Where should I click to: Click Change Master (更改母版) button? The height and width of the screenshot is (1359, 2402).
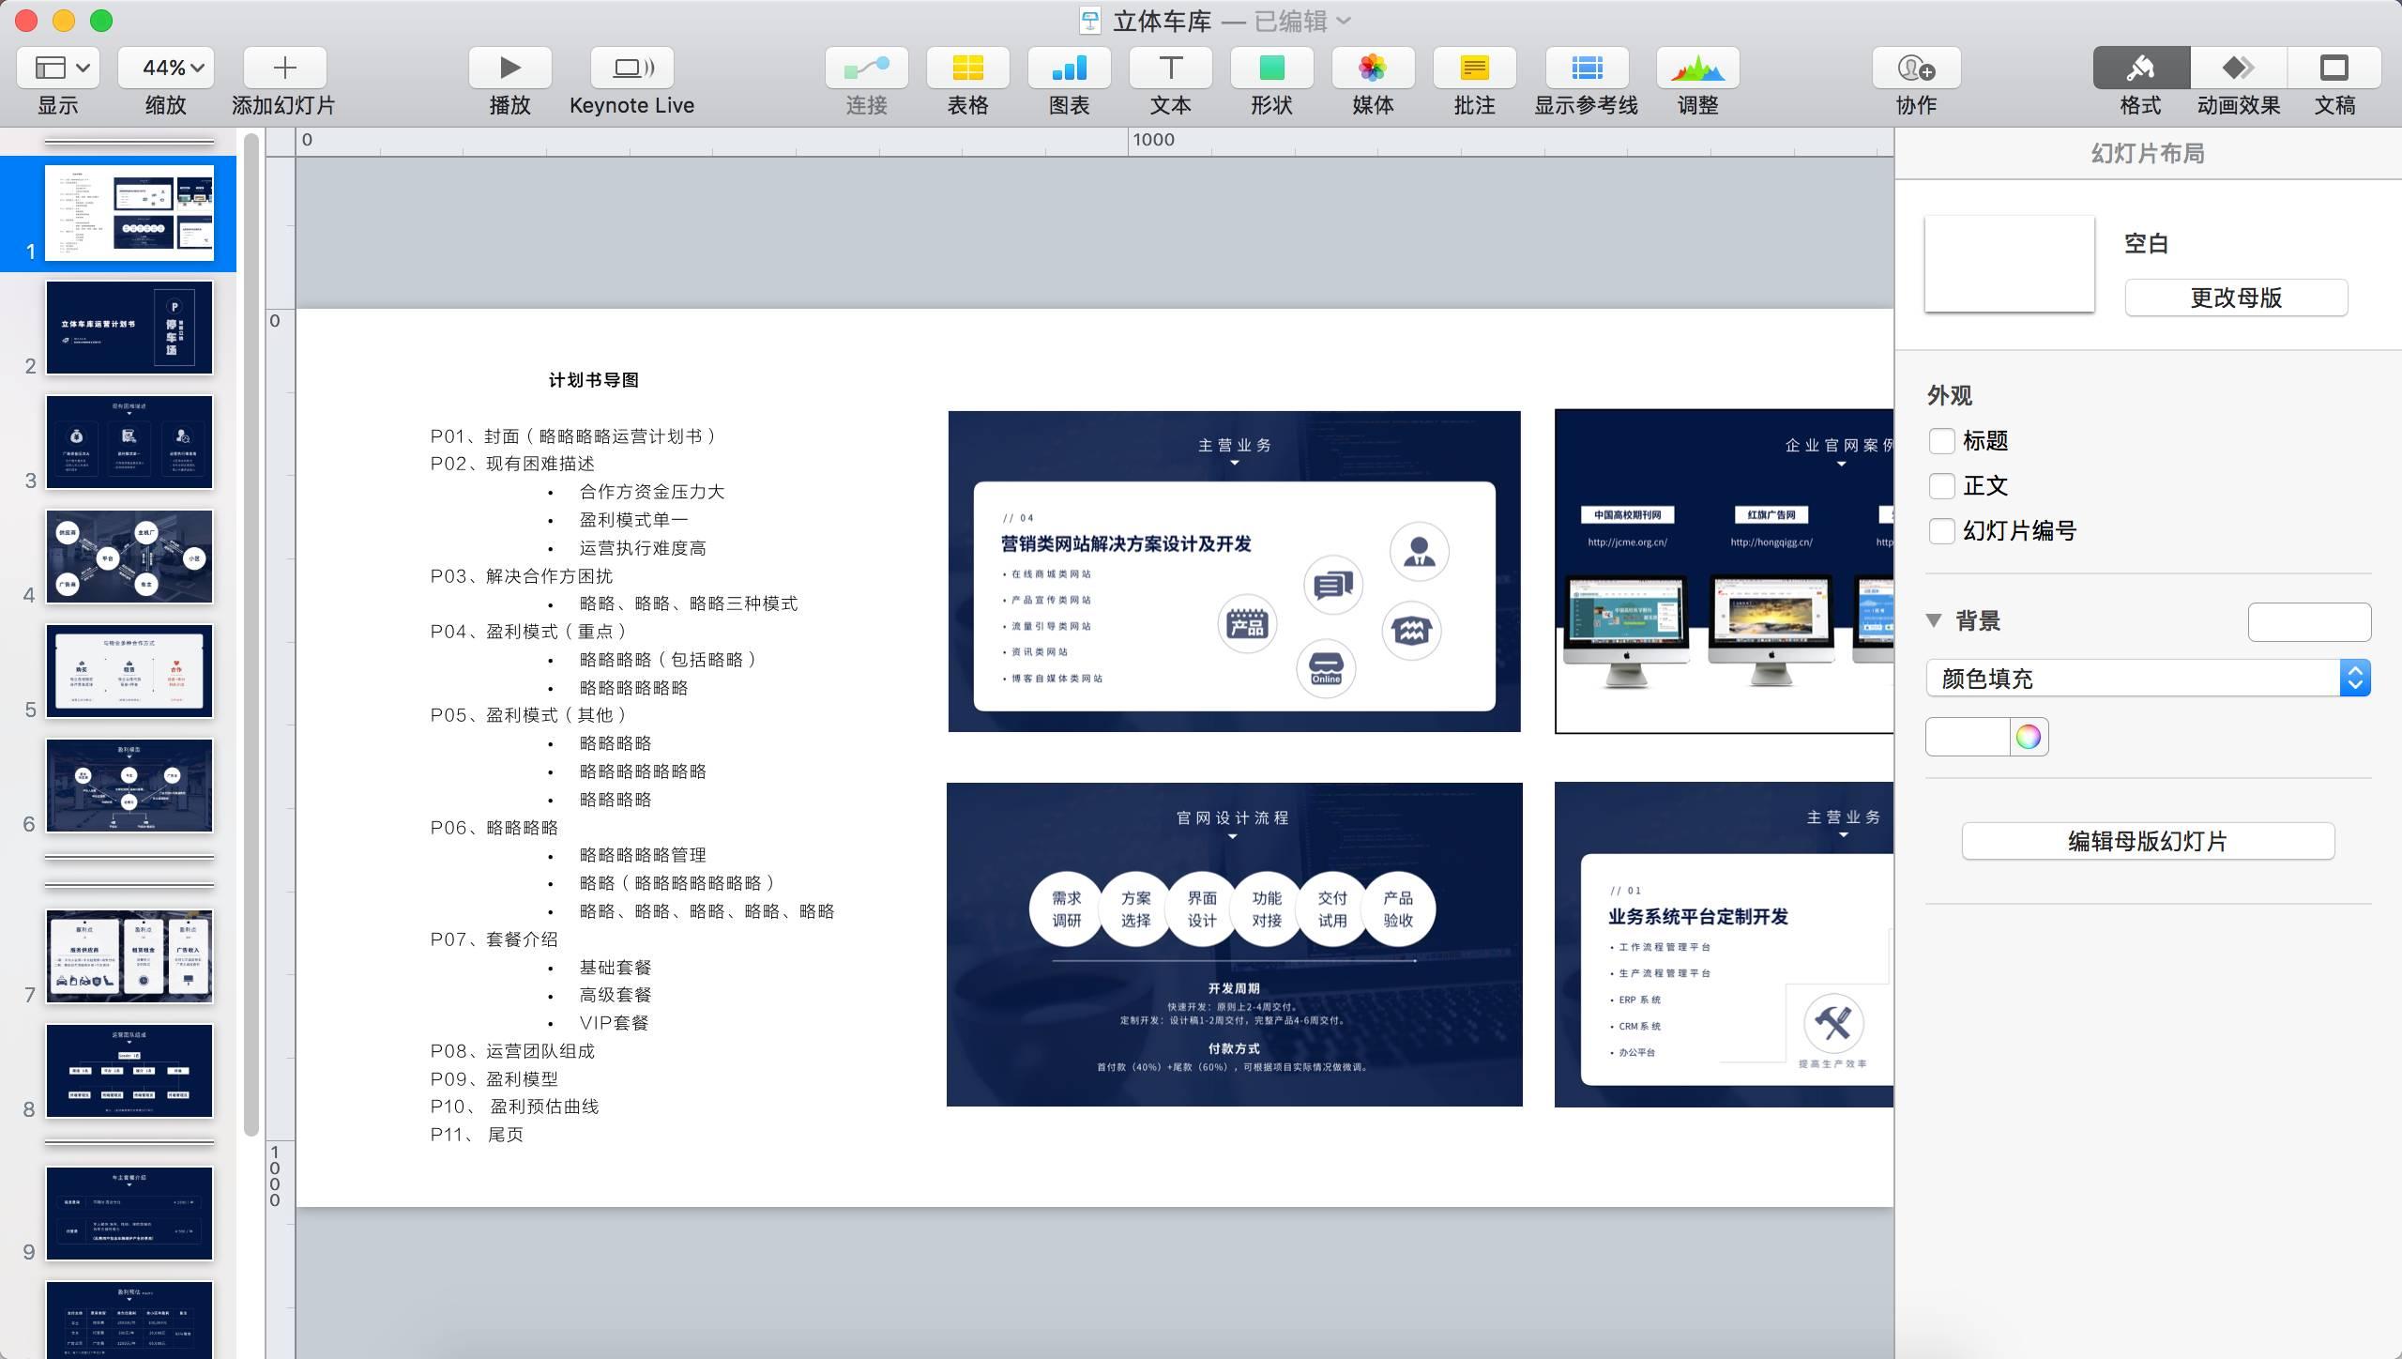pos(2236,298)
